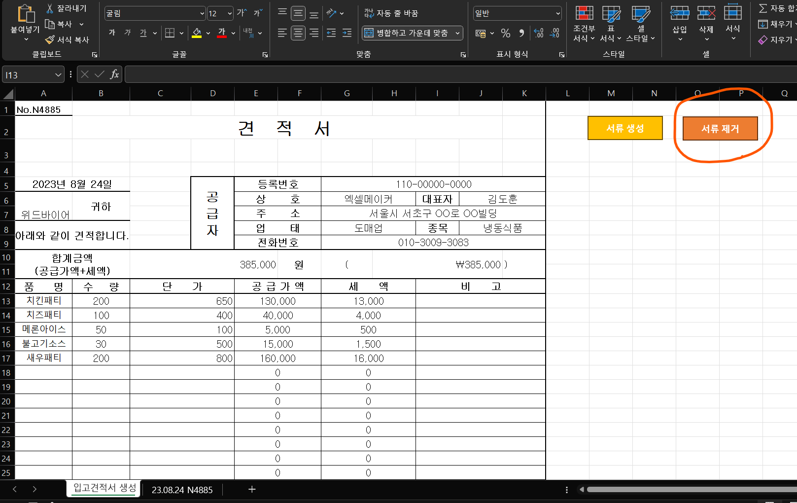Image resolution: width=797 pixels, height=503 pixels.
Task: Apply the borders icon in the font group
Action: coord(170,33)
